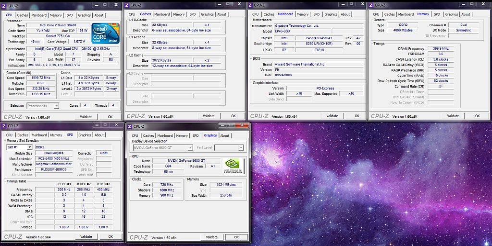The image size is (492, 246).
Task: Select the Memory tab in the Mainboard window
Action: coord(303,14)
